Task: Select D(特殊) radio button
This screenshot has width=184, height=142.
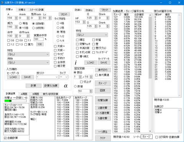Action: [38, 28]
